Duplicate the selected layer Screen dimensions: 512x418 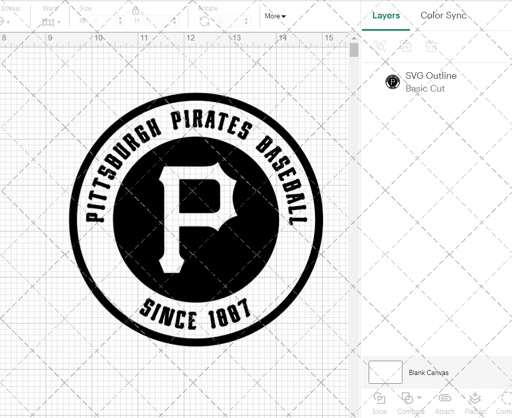[x=406, y=47]
